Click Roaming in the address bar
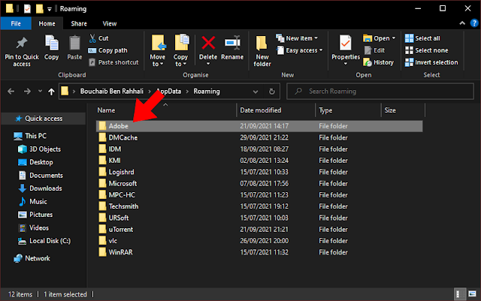 coord(207,92)
